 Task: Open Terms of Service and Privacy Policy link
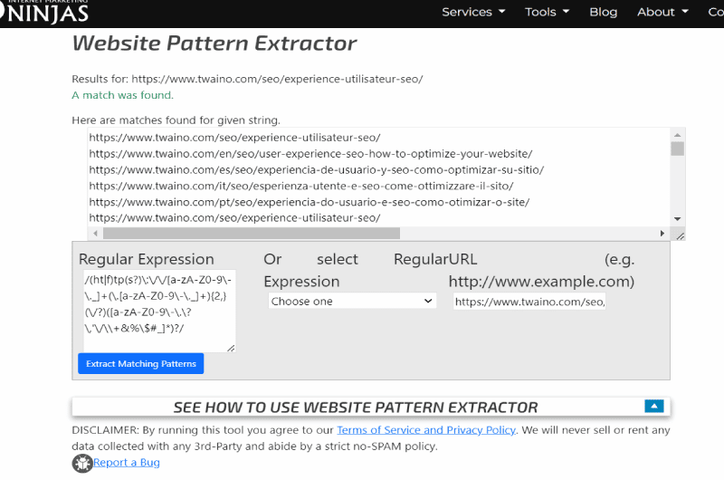tap(426, 430)
